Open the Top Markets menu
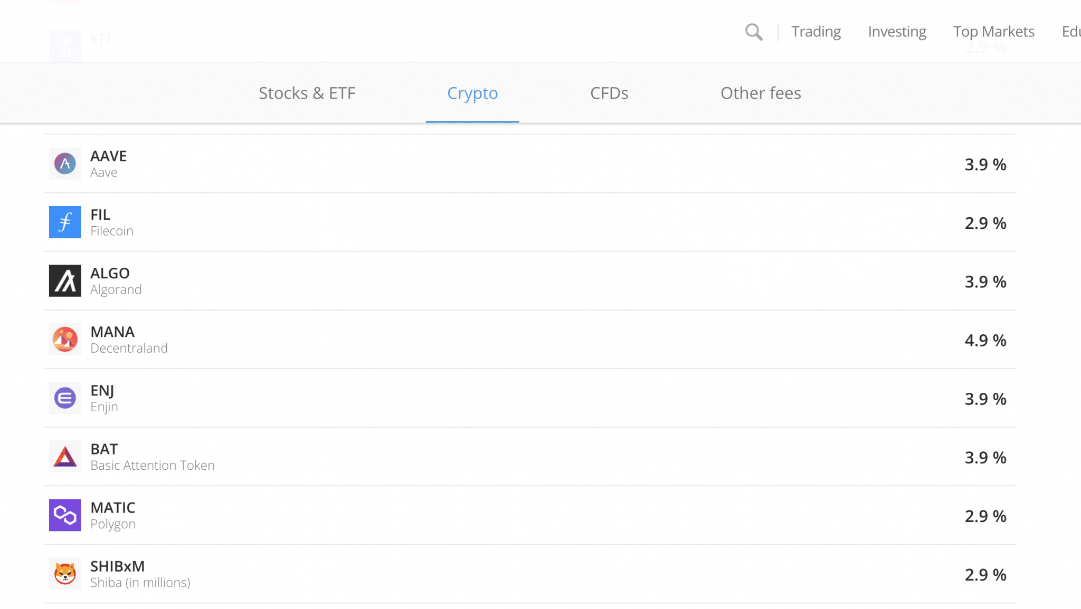The image size is (1081, 609). pyautogui.click(x=994, y=32)
